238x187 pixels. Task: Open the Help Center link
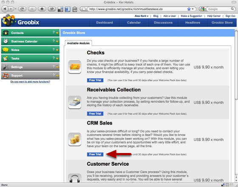click(214, 16)
